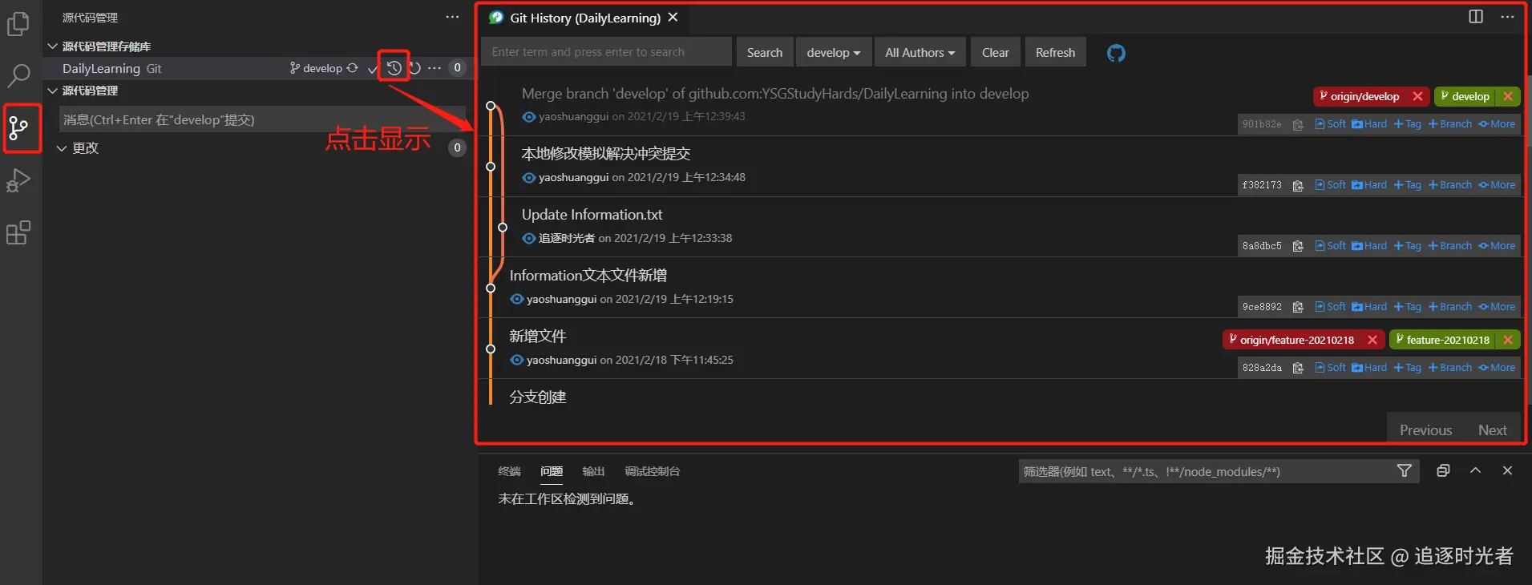Open the Extensions view

(x=18, y=232)
